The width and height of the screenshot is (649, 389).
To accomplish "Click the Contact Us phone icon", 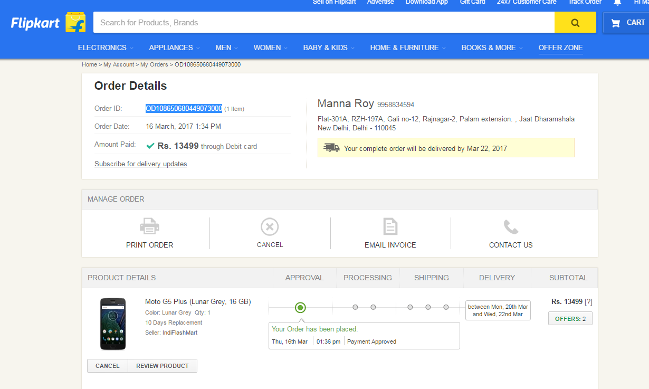I will pos(510,227).
